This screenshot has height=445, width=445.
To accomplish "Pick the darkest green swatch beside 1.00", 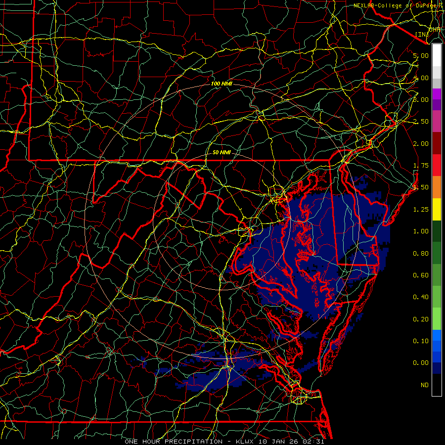I will 437,231.
